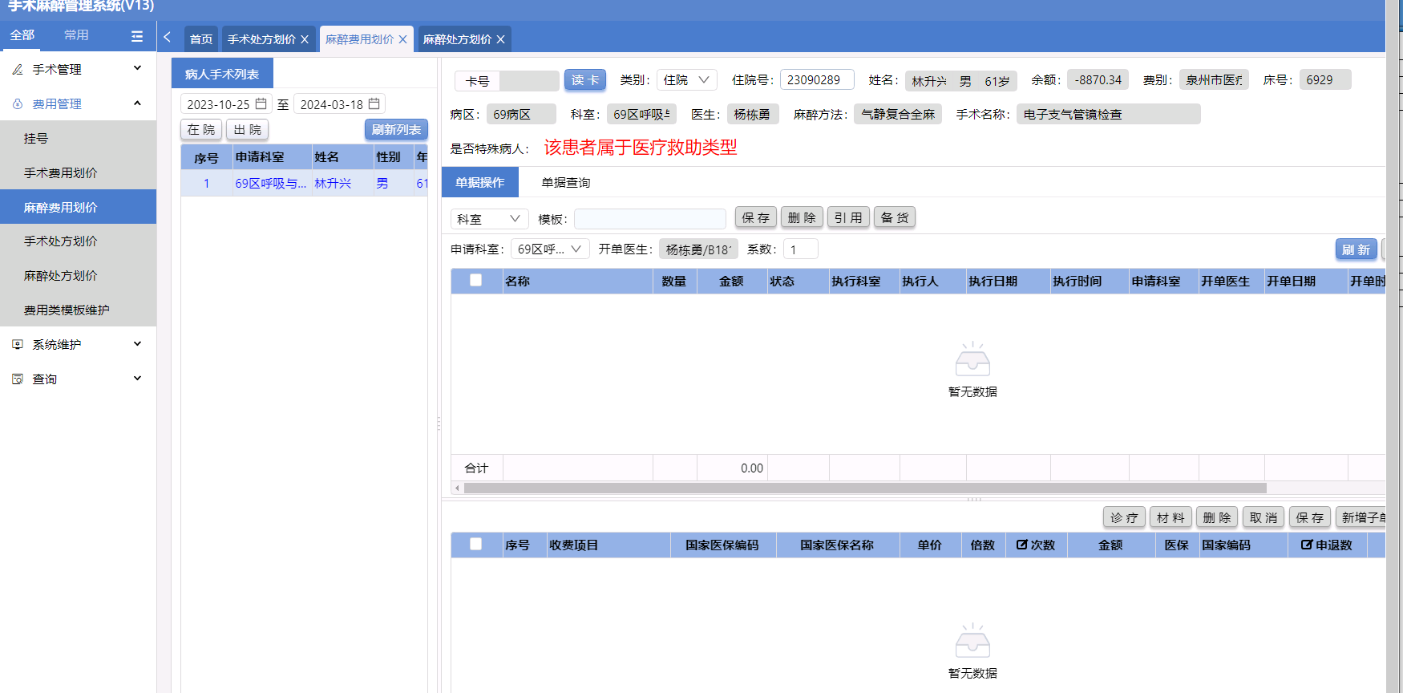This screenshot has height=693, width=1403.
Task: Click the 诊疗 button
Action: (1124, 518)
